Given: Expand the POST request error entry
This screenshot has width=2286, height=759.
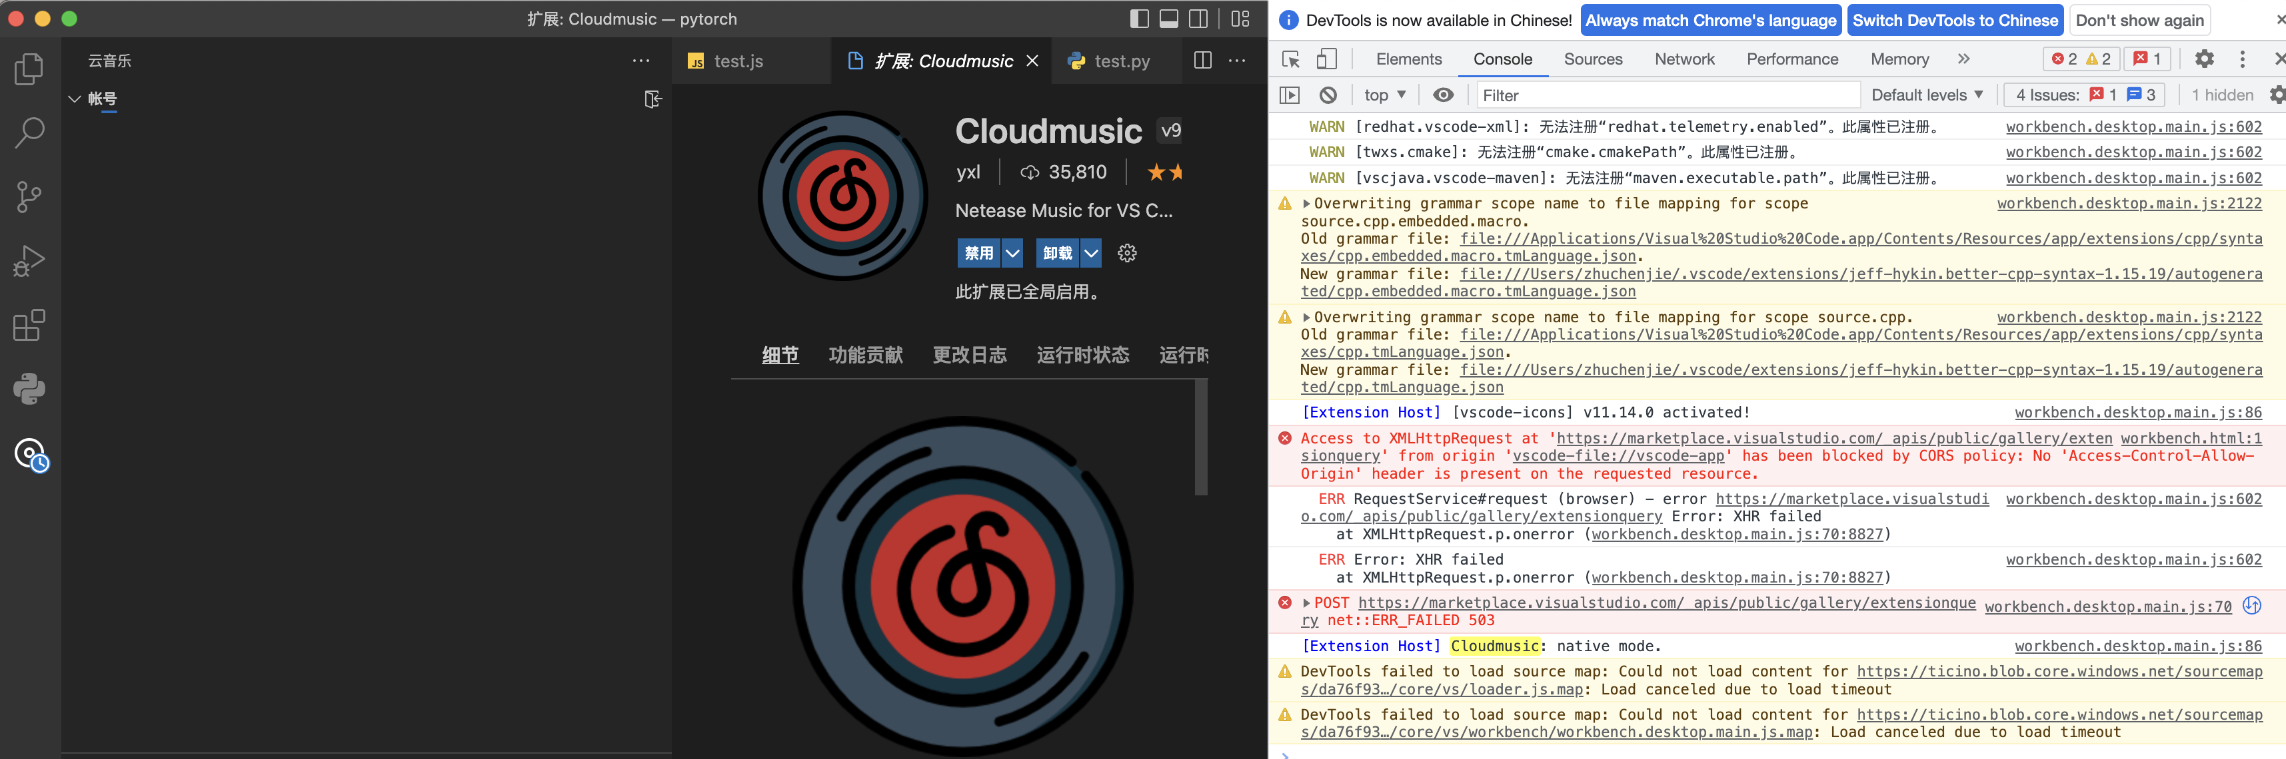Looking at the screenshot, I should [1306, 603].
